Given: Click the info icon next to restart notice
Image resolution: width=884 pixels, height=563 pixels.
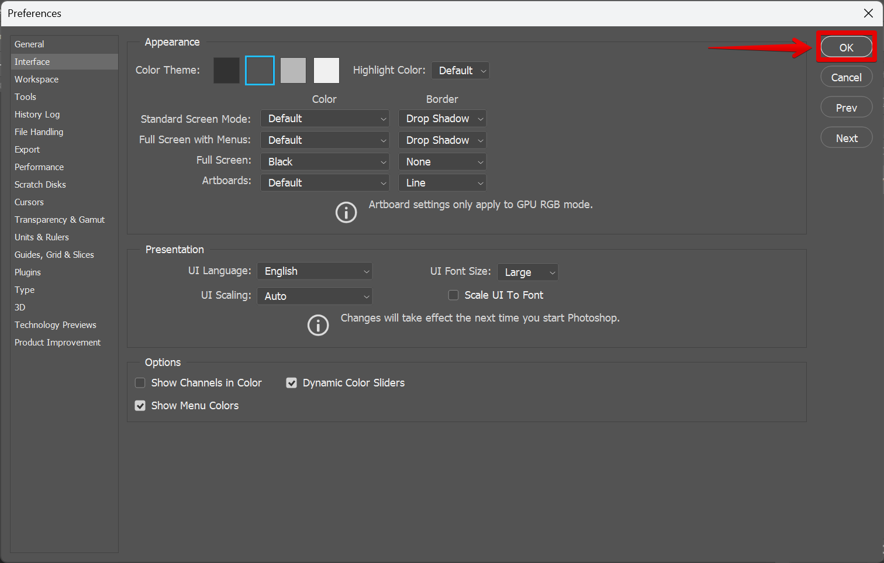Looking at the screenshot, I should [x=318, y=325].
